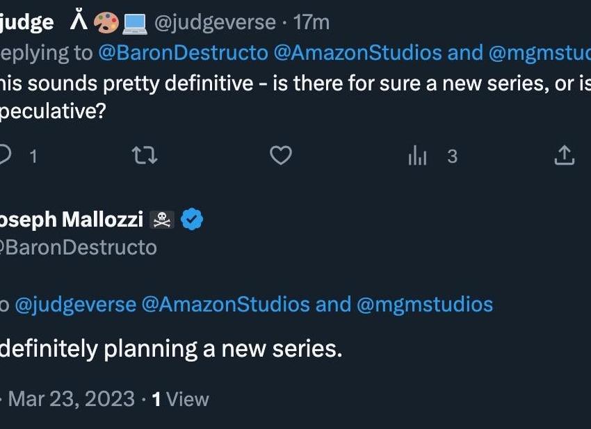Open @judgeverse mention in Mallozzi's reply
The image size is (591, 429).
point(75,304)
